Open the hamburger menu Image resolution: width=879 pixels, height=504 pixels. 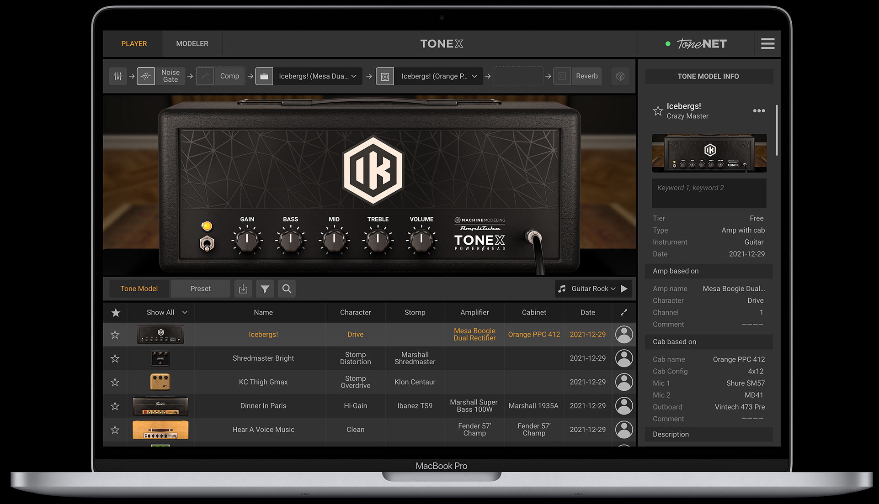pyautogui.click(x=767, y=44)
